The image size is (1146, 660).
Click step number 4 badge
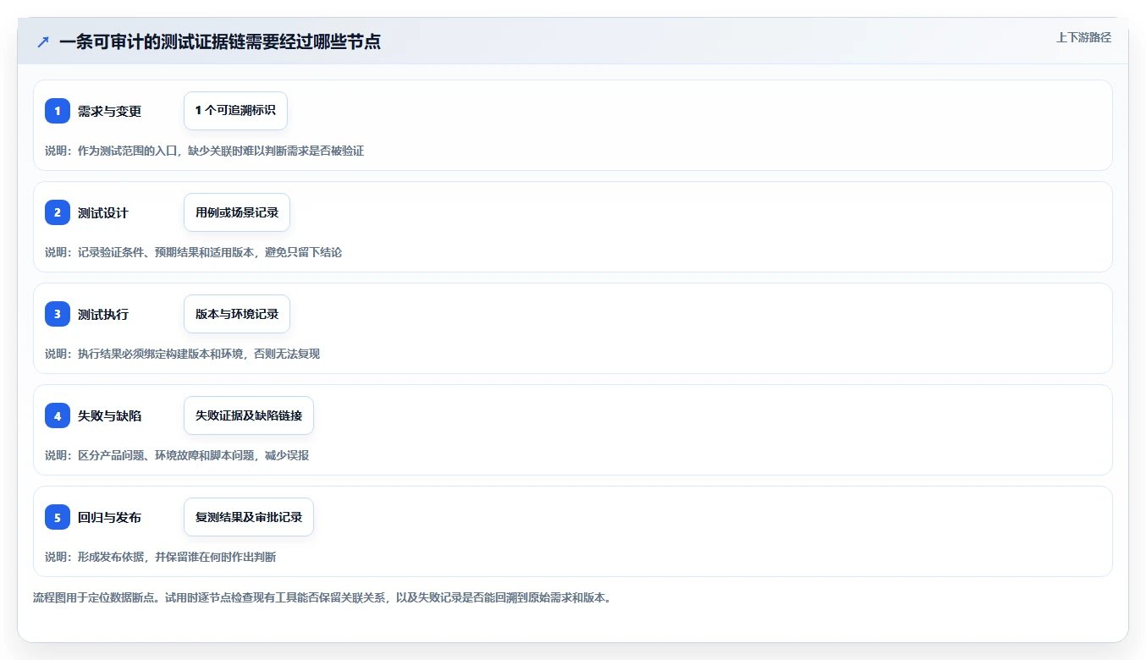click(x=58, y=415)
